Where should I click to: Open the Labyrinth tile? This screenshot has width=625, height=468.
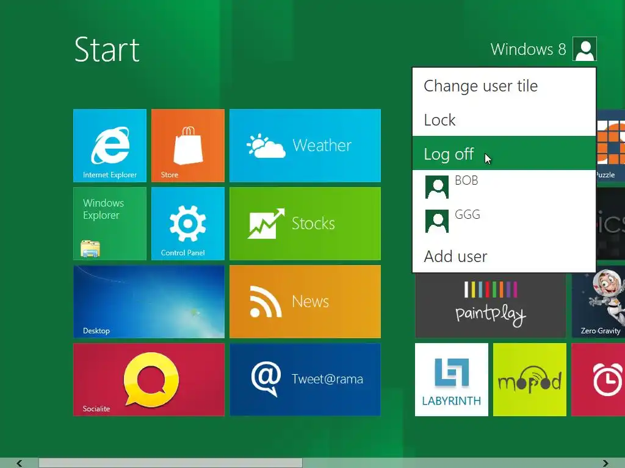pos(451,379)
